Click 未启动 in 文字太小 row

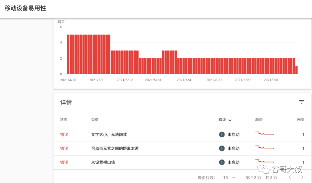coord(233,135)
